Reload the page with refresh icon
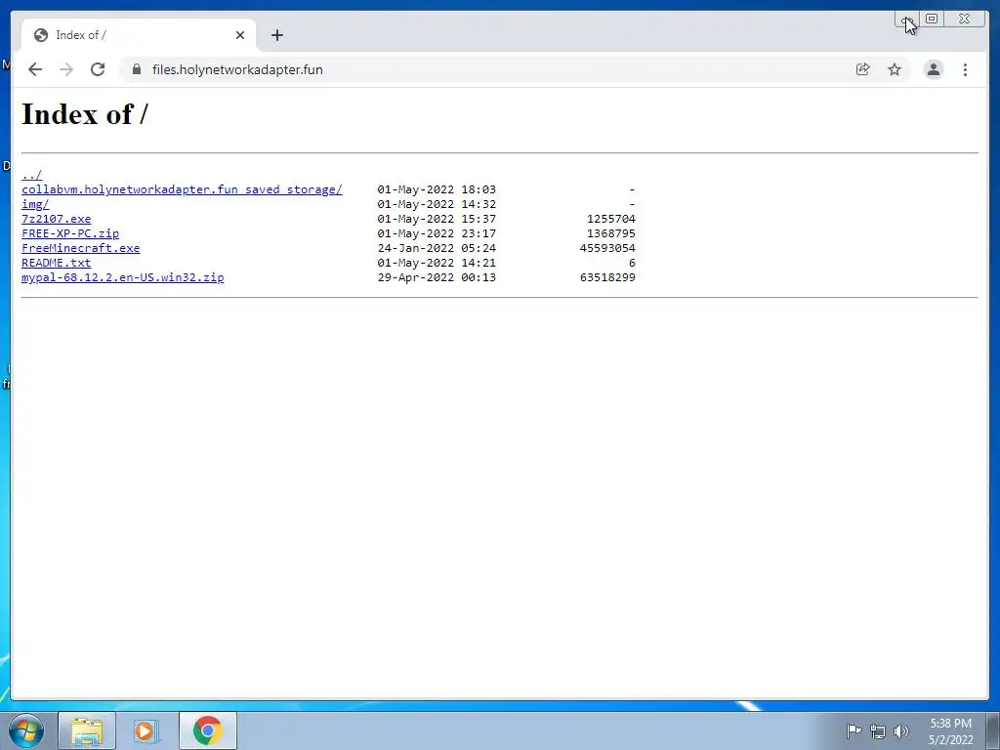The width and height of the screenshot is (1000, 750). point(98,69)
